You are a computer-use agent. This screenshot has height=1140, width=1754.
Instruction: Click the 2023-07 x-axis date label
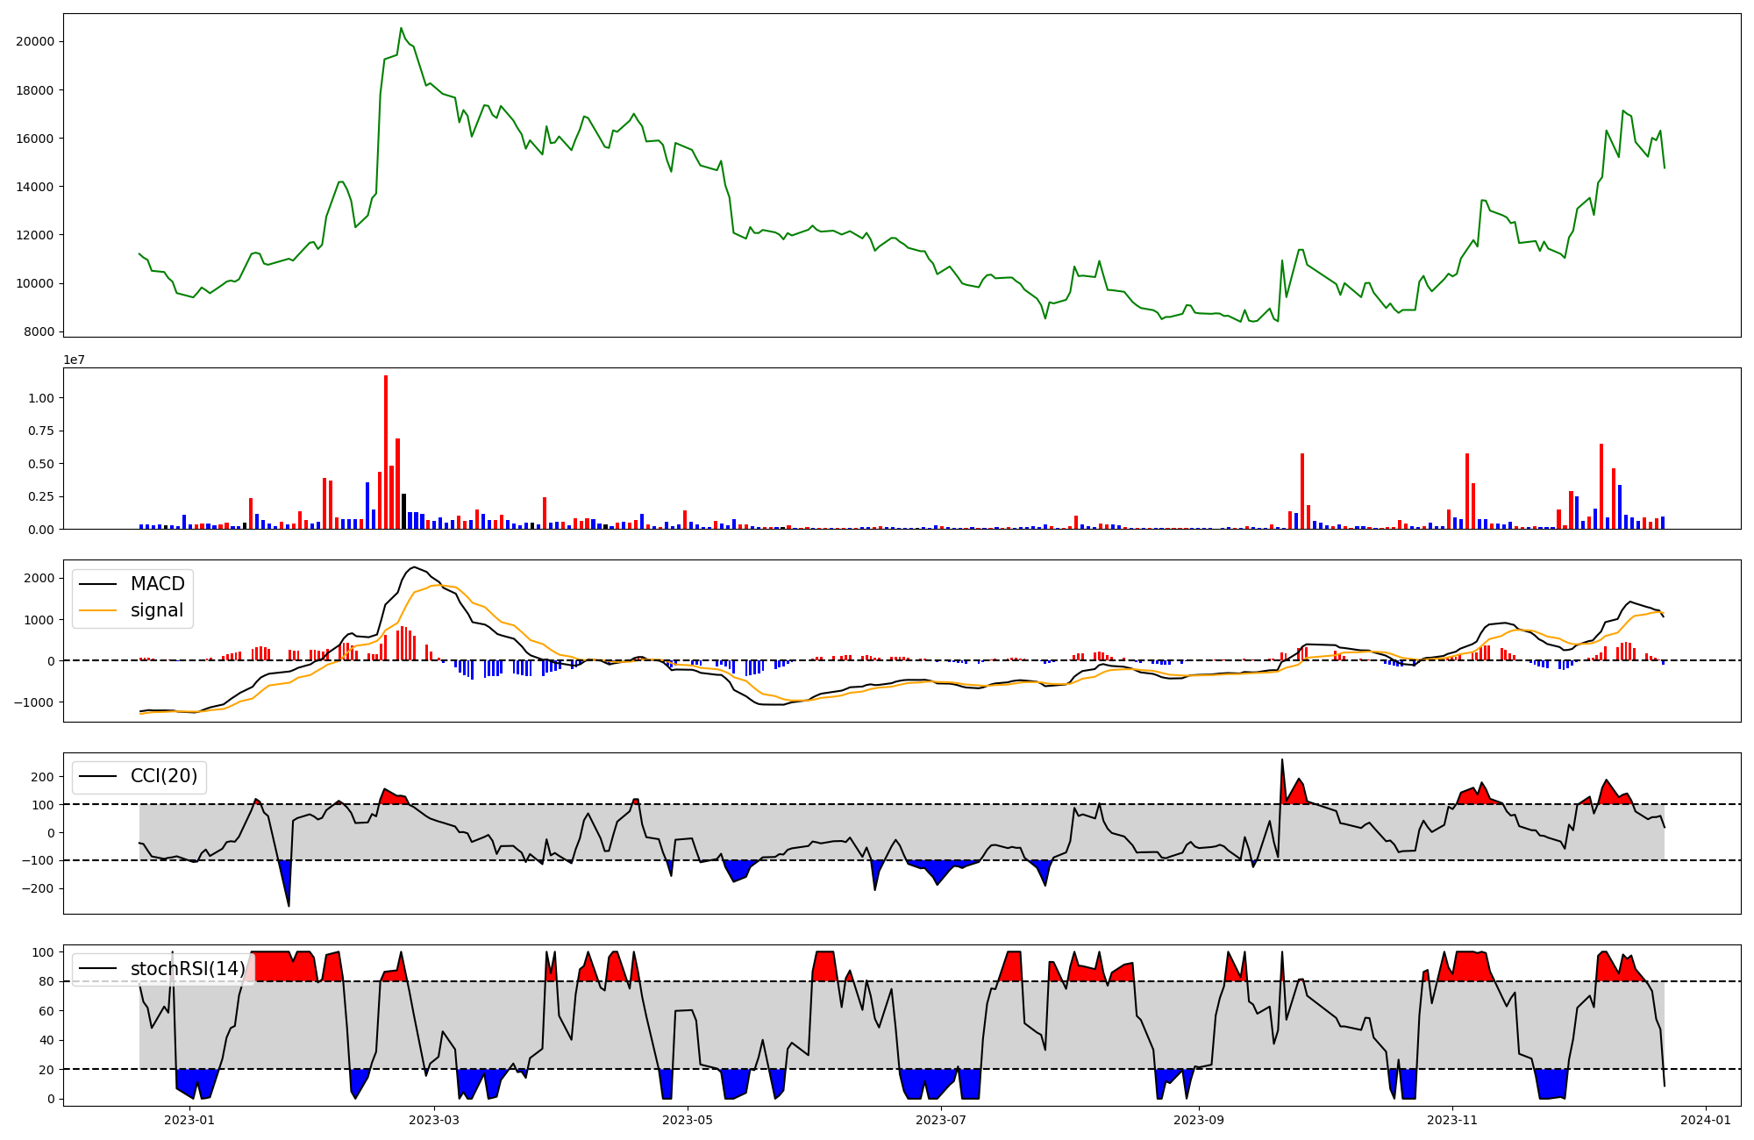tap(941, 1120)
